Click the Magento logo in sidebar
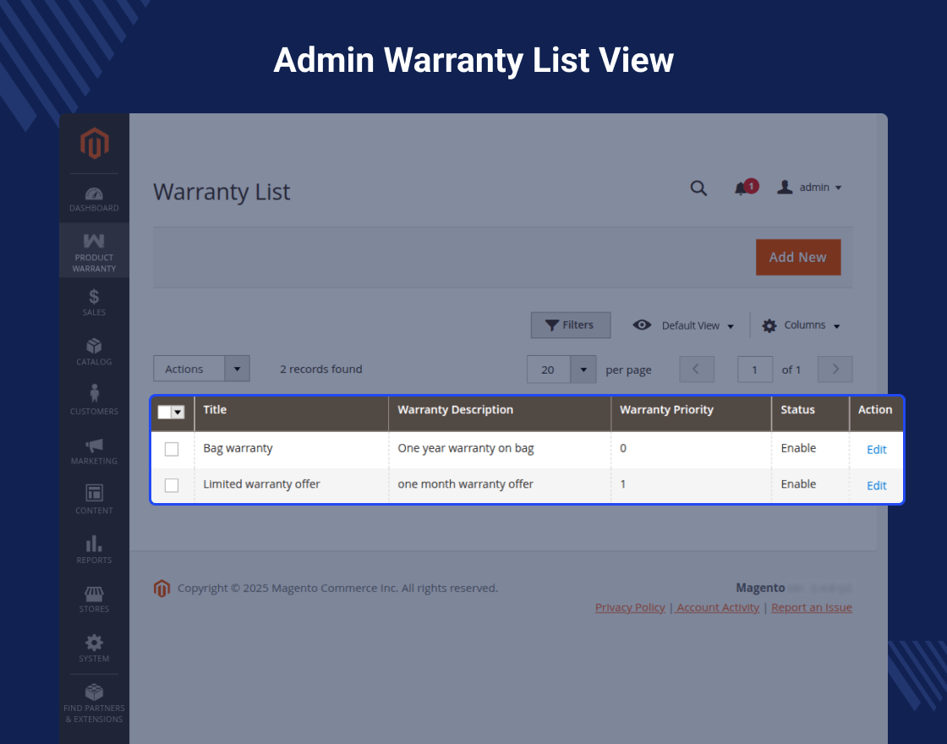 (94, 143)
